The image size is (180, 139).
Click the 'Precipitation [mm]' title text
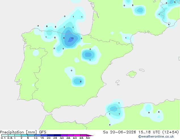click(x=18, y=132)
